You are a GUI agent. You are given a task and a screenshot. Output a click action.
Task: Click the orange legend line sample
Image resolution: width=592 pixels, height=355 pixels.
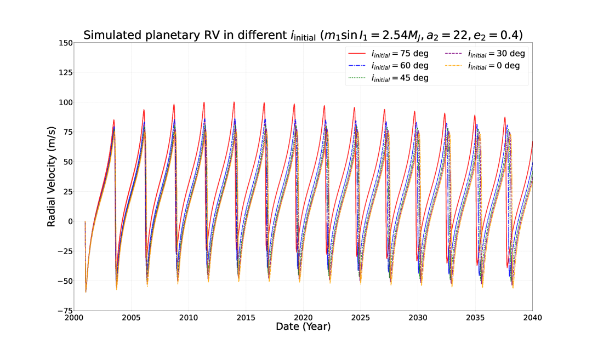click(453, 66)
